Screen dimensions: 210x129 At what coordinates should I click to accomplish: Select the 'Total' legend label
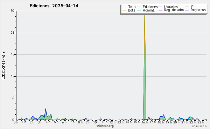point(132,7)
